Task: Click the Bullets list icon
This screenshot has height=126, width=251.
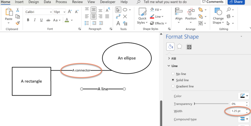Action: [x=87, y=23]
